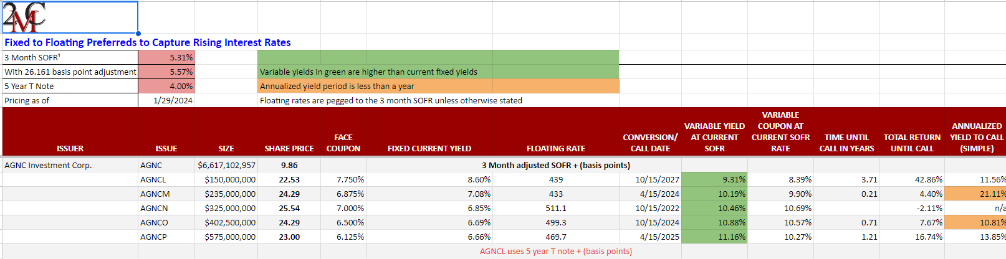Screen dimensions: 1006x259
Task: Click the 10/15/2027 call date cell
Action: [650, 179]
